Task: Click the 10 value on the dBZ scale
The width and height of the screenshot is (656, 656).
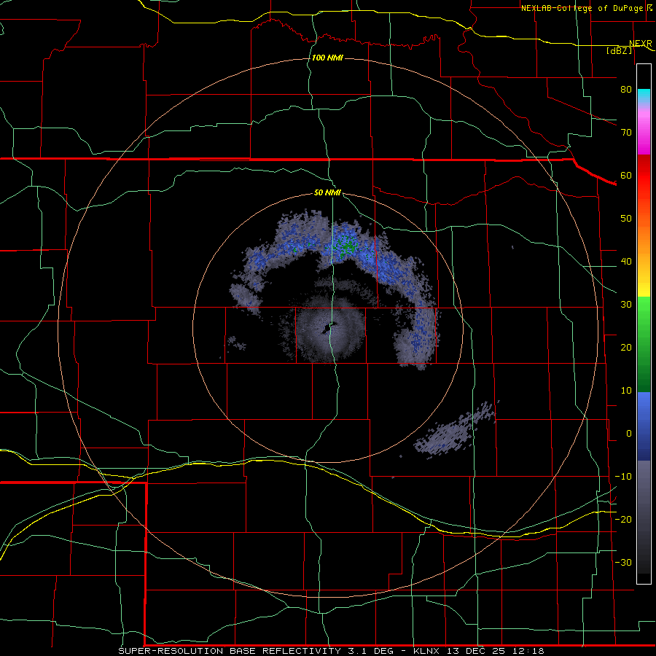Action: (626, 391)
